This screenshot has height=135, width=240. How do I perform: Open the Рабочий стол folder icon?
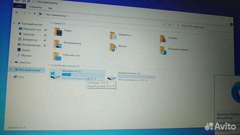57,56
